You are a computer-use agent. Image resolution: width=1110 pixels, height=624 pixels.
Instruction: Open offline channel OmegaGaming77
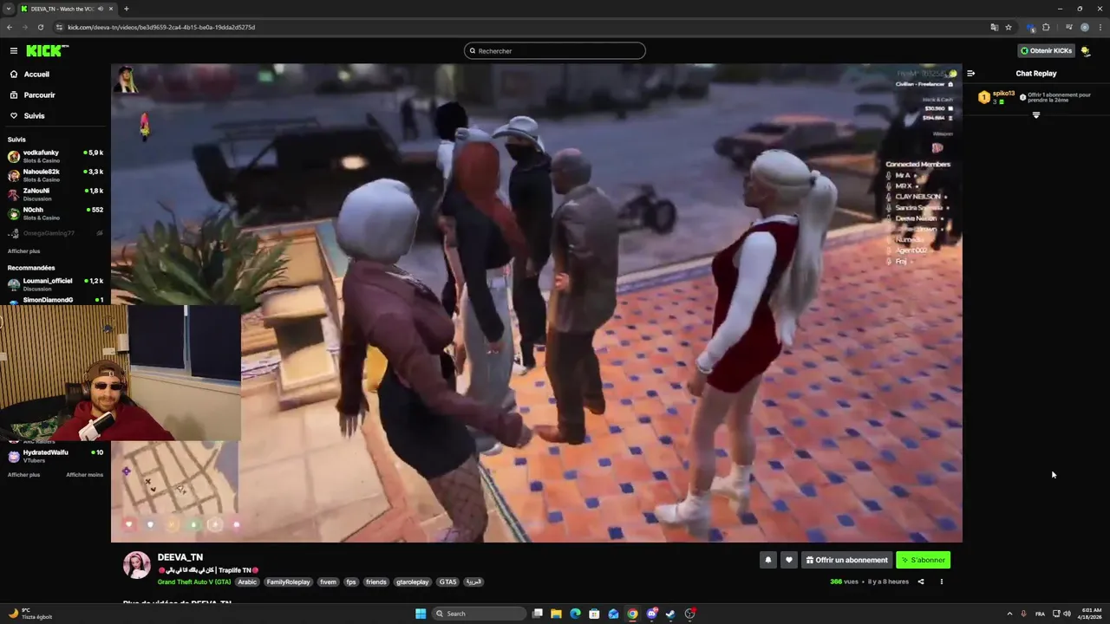[x=55, y=233]
